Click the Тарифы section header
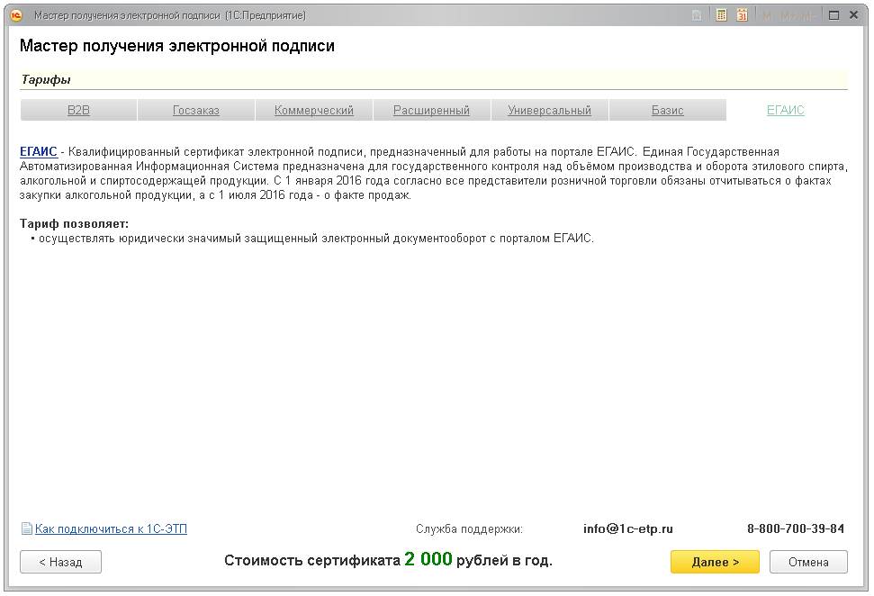This screenshot has width=874, height=596. pyautogui.click(x=46, y=80)
